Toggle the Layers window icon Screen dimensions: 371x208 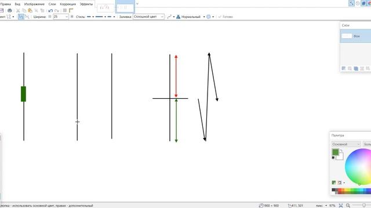pyautogui.click(x=363, y=3)
